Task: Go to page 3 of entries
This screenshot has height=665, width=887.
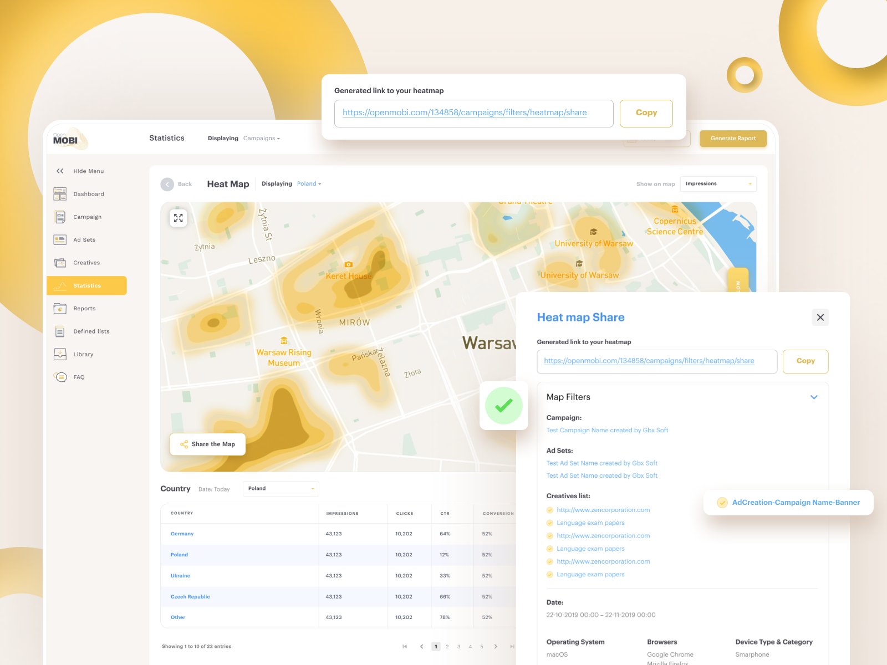Action: (459, 647)
